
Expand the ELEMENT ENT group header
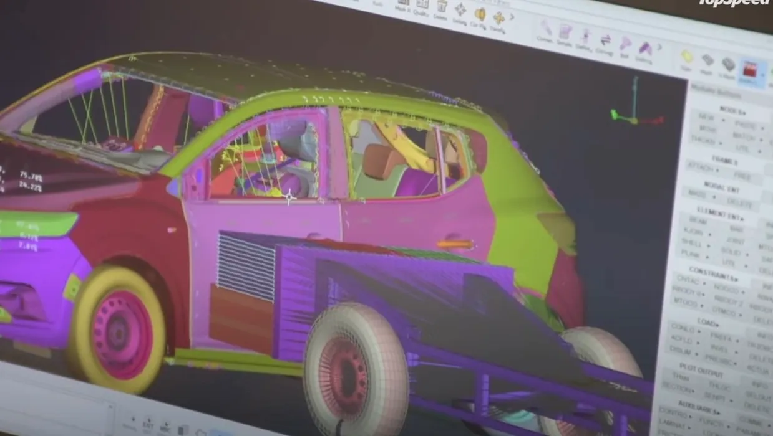coord(722,214)
